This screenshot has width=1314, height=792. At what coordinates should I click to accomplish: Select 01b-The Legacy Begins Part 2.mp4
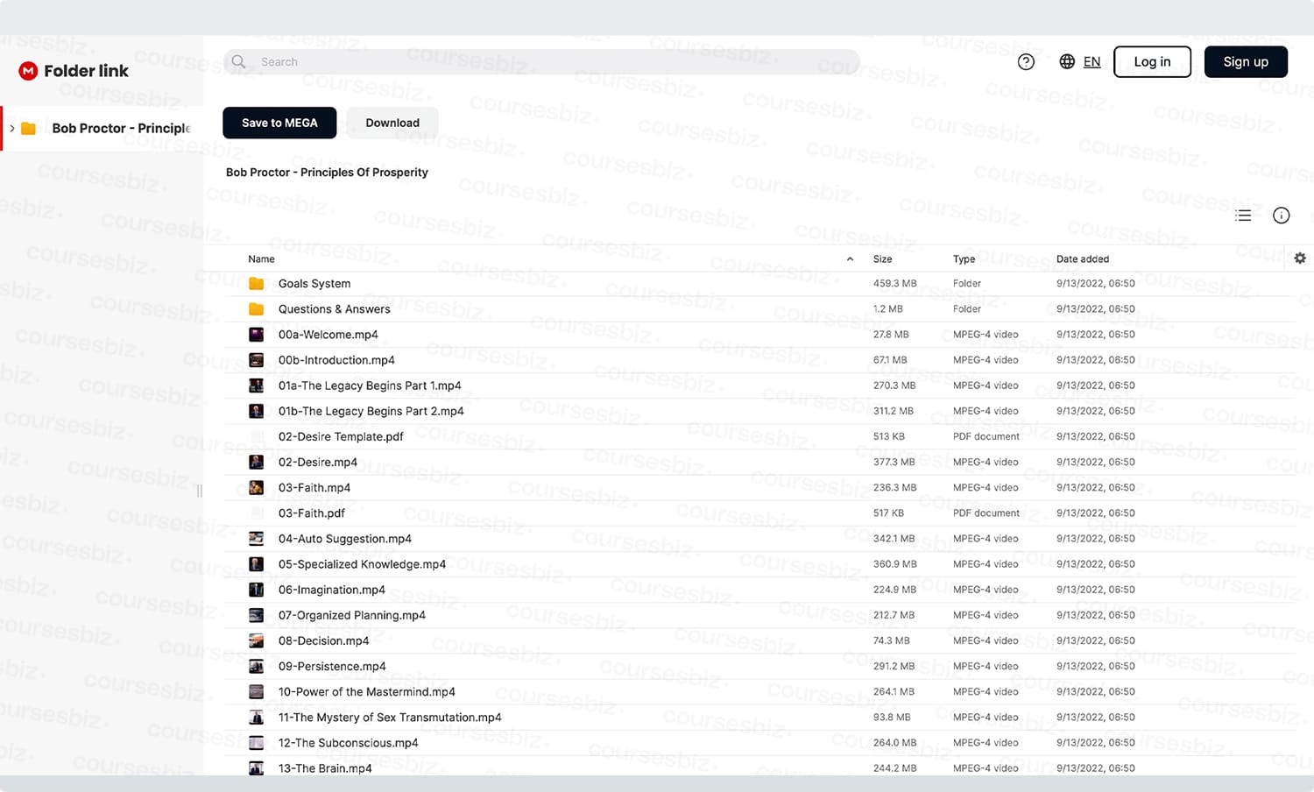(x=371, y=411)
